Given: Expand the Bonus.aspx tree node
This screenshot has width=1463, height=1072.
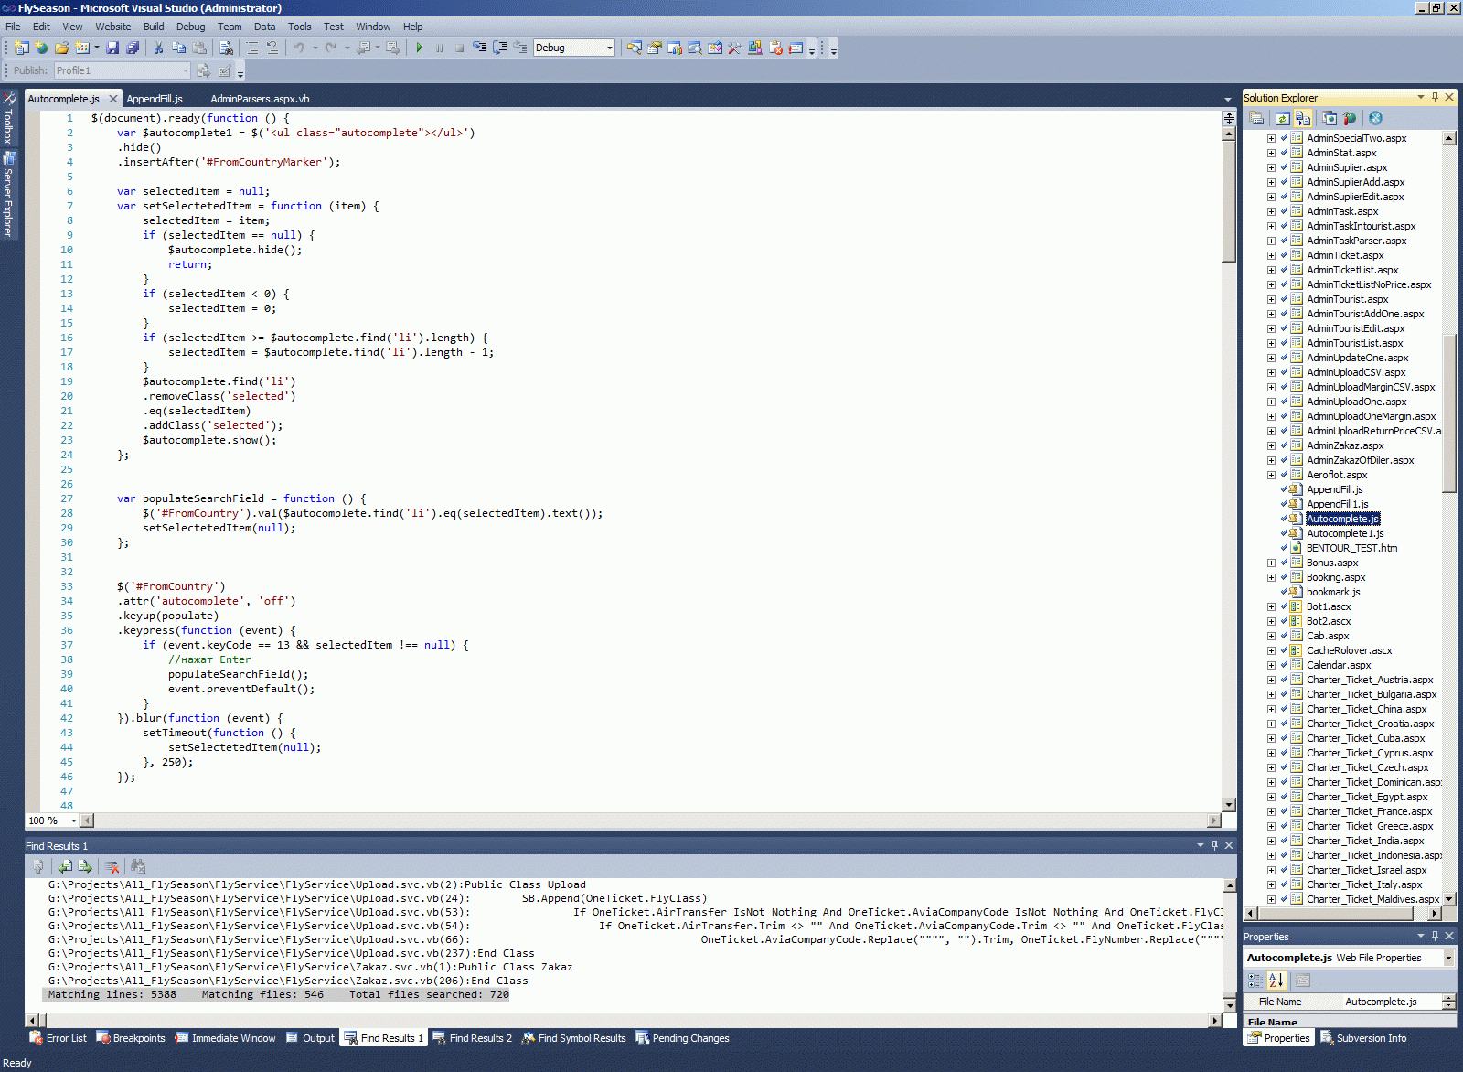Looking at the screenshot, I should (1271, 563).
